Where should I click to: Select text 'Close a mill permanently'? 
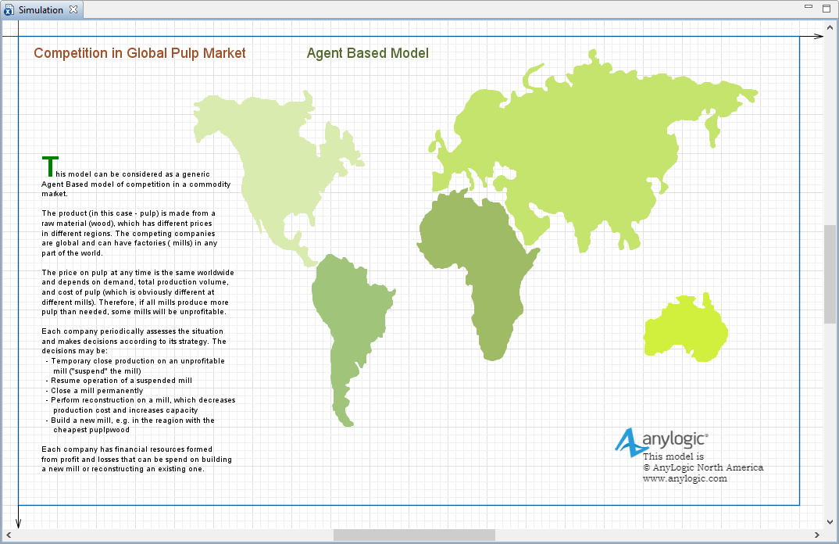click(x=97, y=391)
